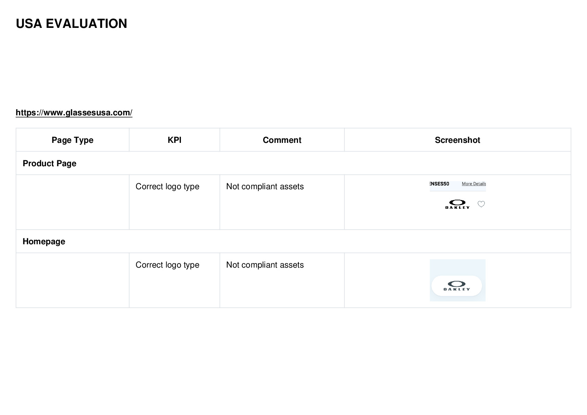Click the heart wishlist icon

coord(481,204)
